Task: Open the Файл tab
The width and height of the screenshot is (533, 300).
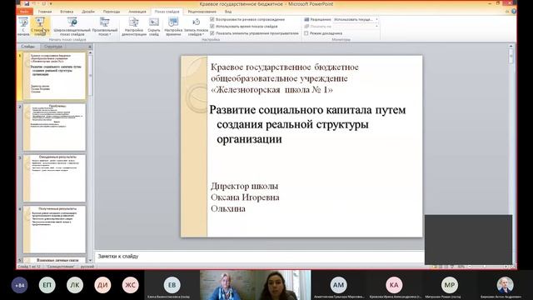Action: tap(24, 12)
